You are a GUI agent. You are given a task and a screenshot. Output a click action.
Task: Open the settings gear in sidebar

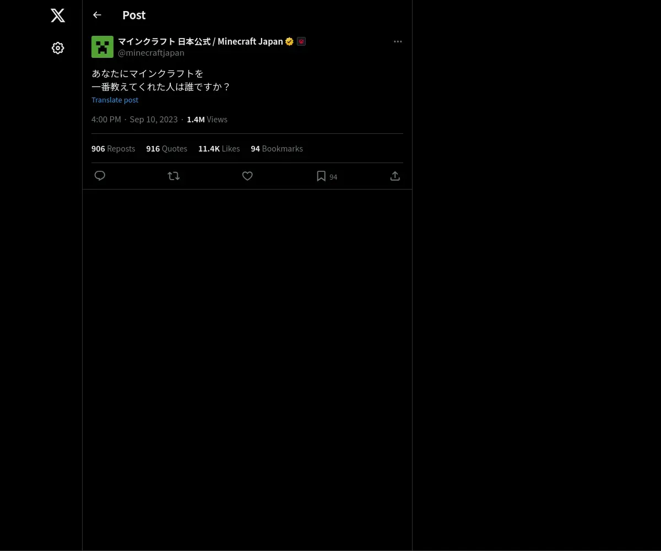point(58,48)
